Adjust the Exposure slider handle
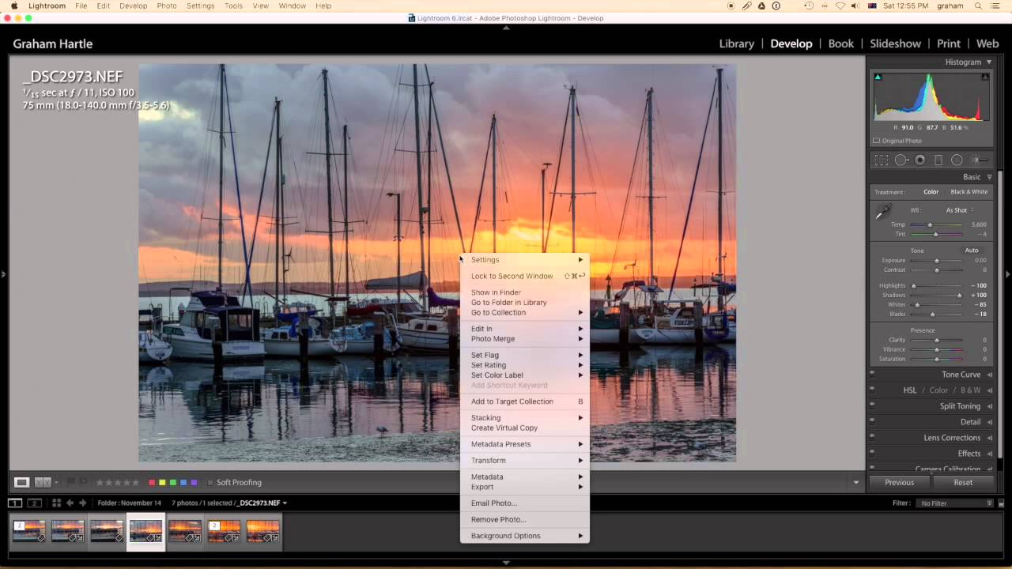The image size is (1012, 569). (937, 261)
